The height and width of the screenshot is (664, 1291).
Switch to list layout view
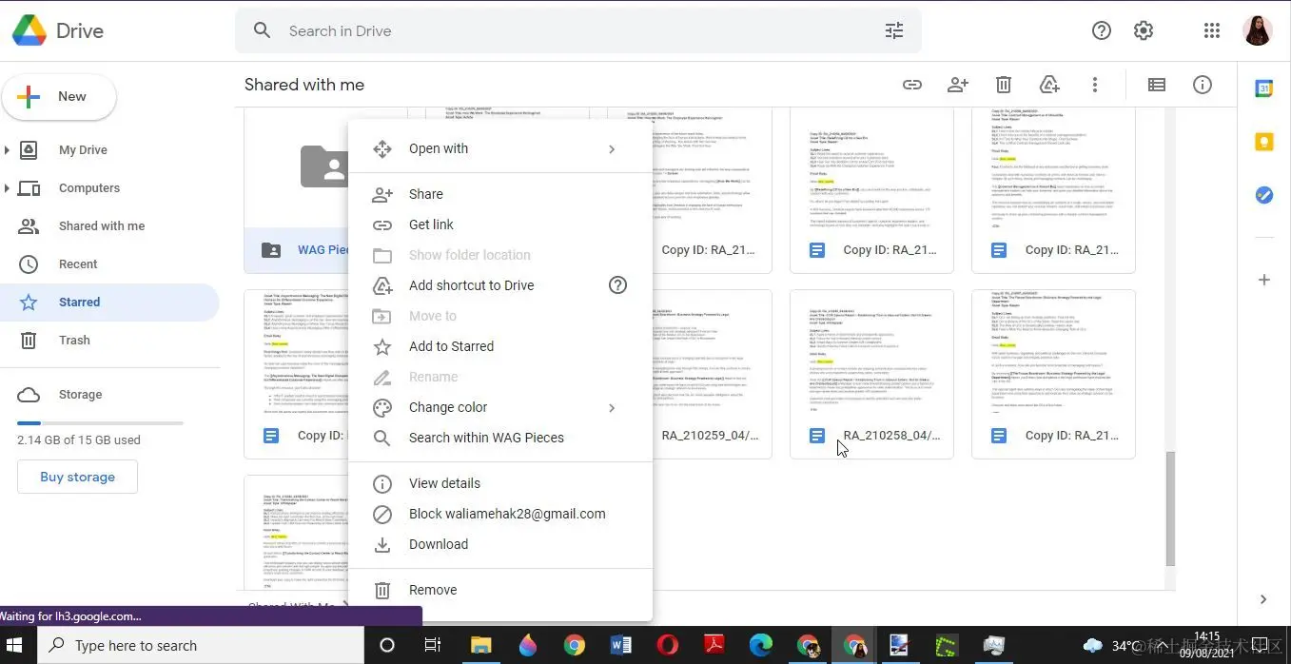click(x=1157, y=85)
